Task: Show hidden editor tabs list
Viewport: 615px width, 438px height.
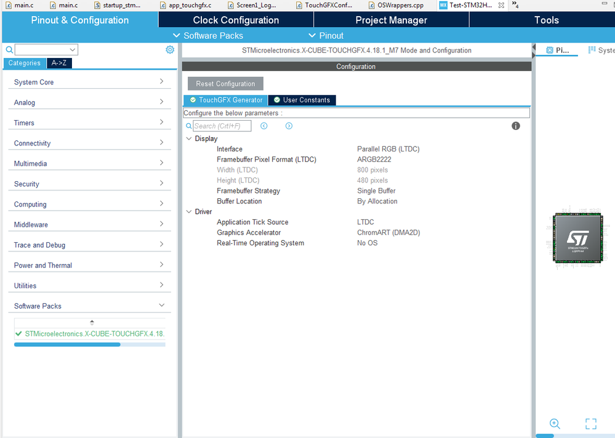Action: pyautogui.click(x=515, y=5)
